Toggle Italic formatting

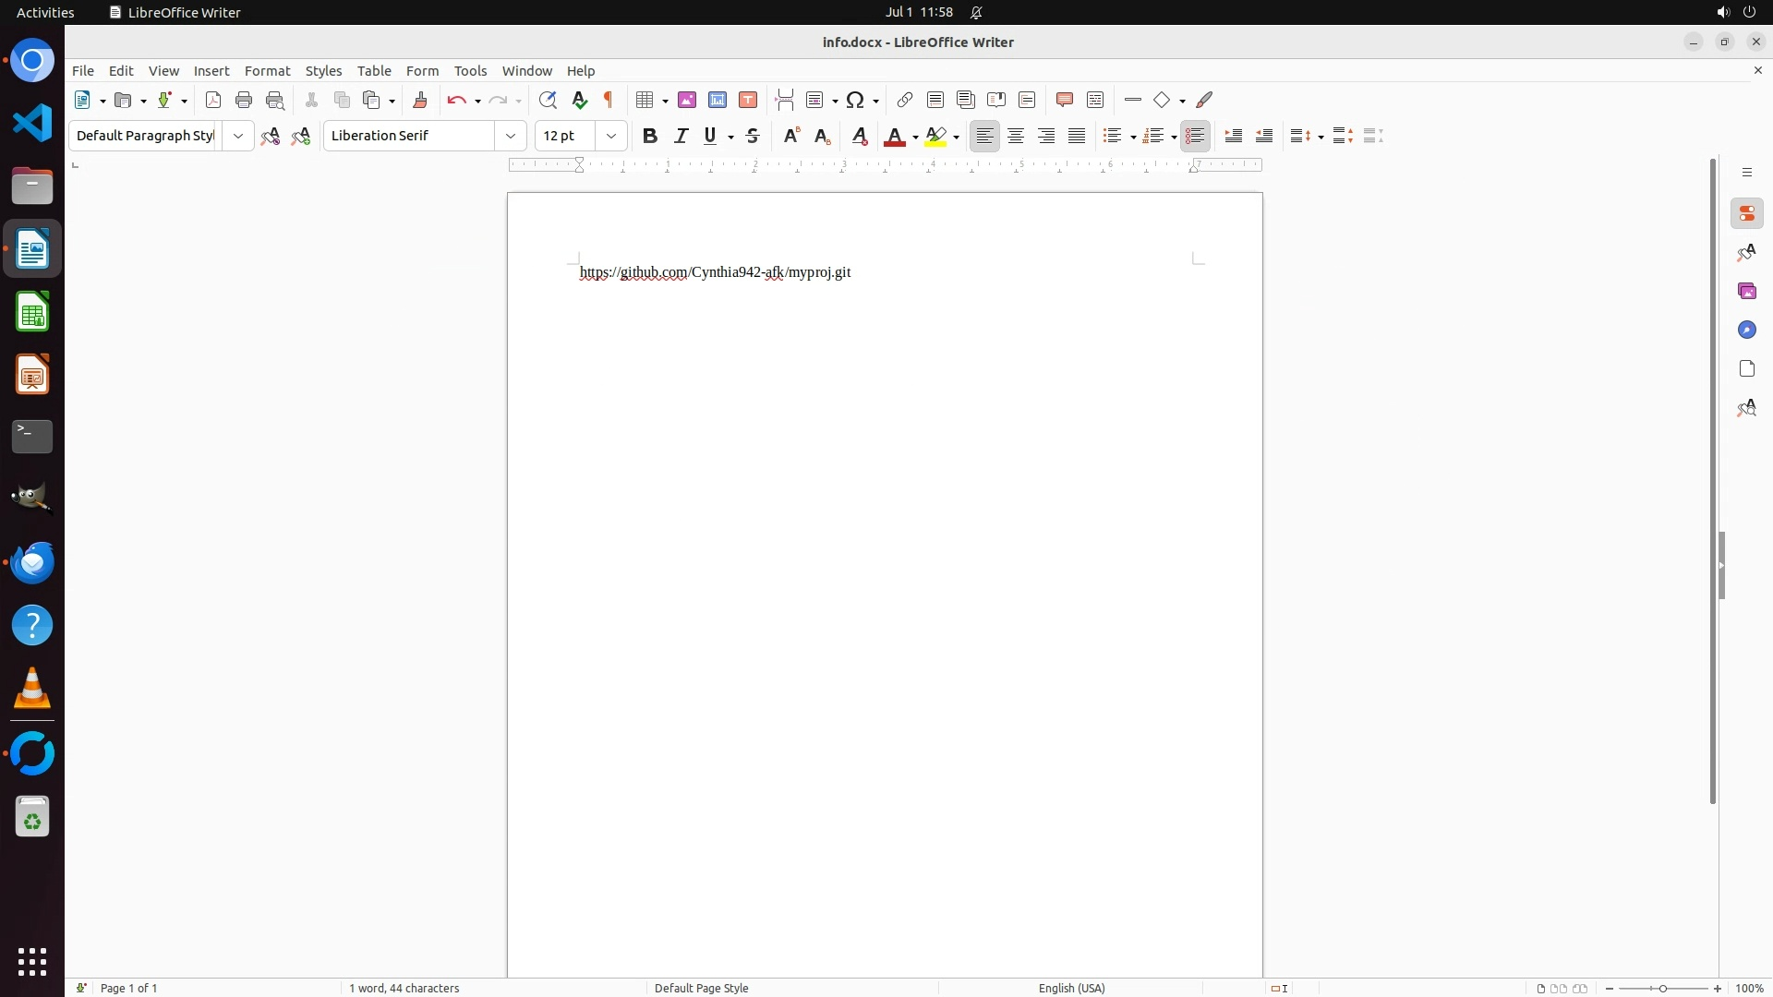(x=681, y=136)
